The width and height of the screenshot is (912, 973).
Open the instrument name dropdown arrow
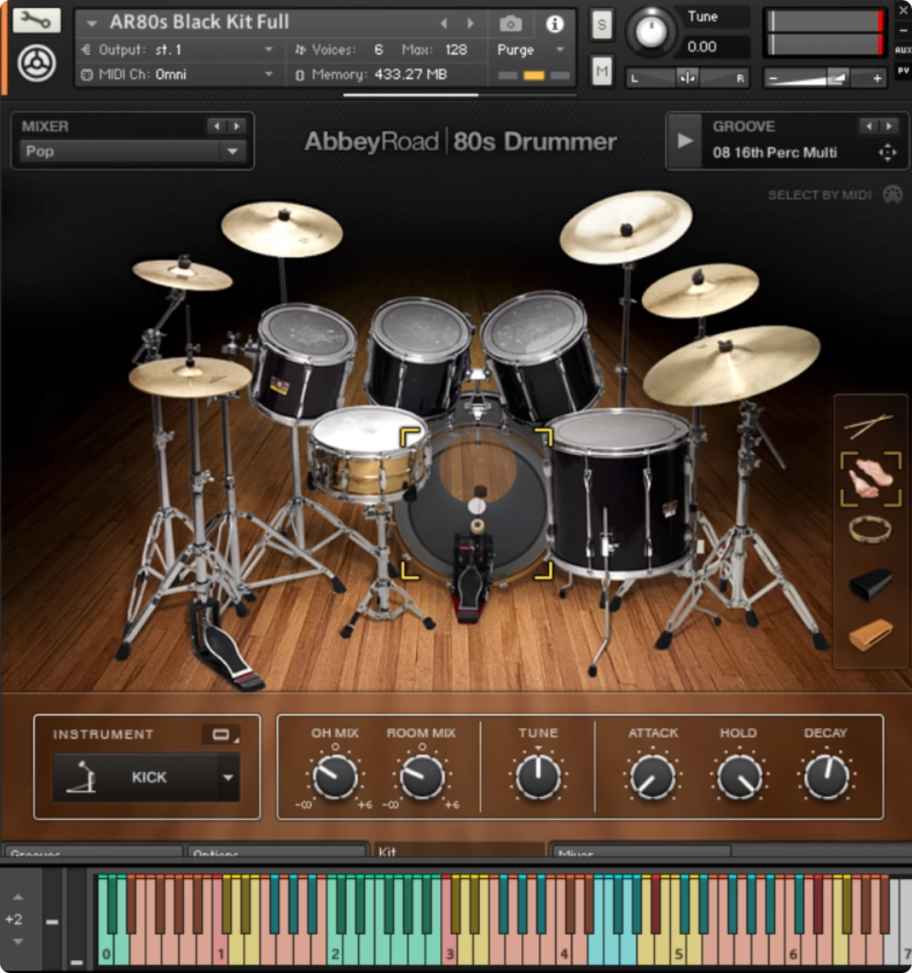pos(92,24)
